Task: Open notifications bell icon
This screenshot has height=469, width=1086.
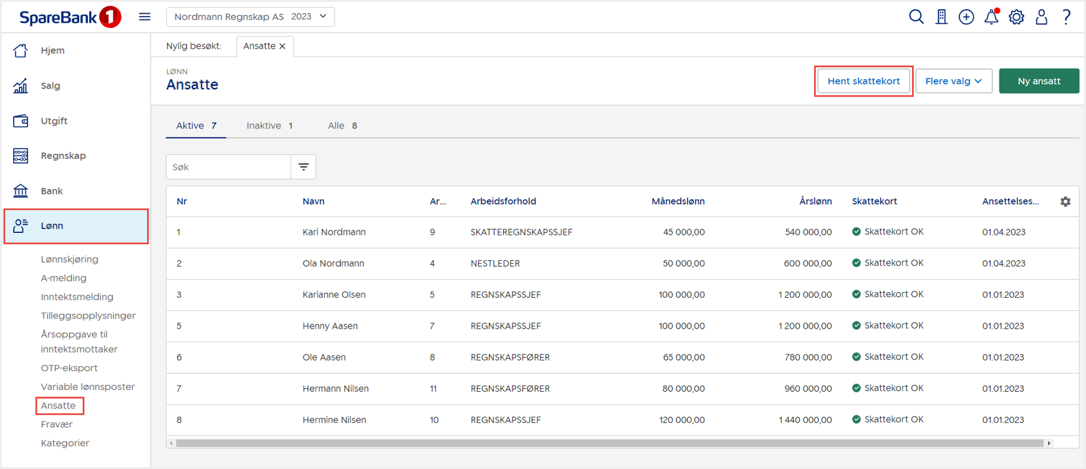Action: tap(991, 17)
